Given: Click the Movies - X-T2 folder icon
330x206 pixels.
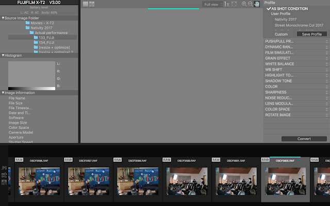Looking at the screenshot, I should [x=27, y=23].
